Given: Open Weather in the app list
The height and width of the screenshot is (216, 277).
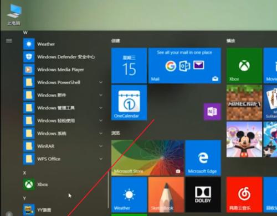Looking at the screenshot, I should [63, 44].
